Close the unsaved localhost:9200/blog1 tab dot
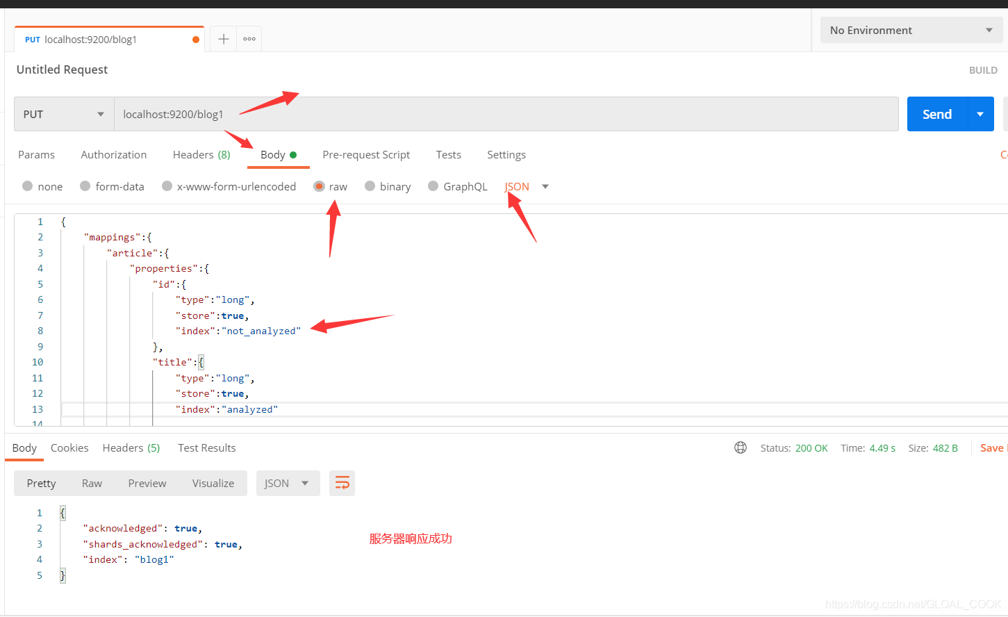 tap(196, 40)
